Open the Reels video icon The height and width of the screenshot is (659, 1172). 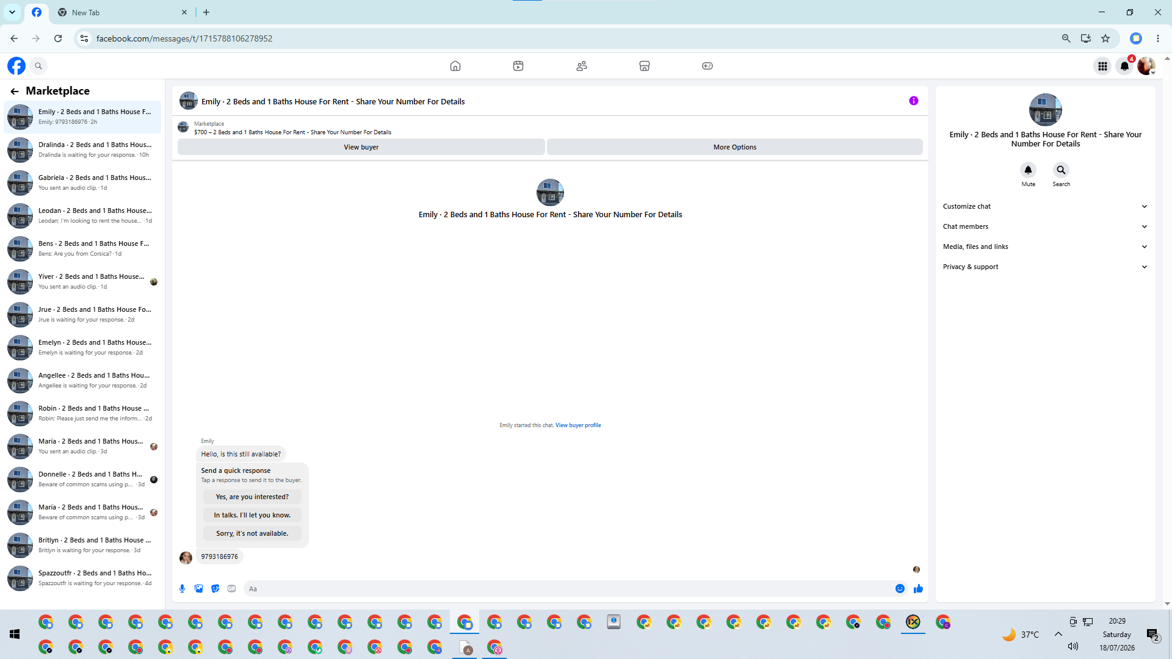tap(518, 66)
